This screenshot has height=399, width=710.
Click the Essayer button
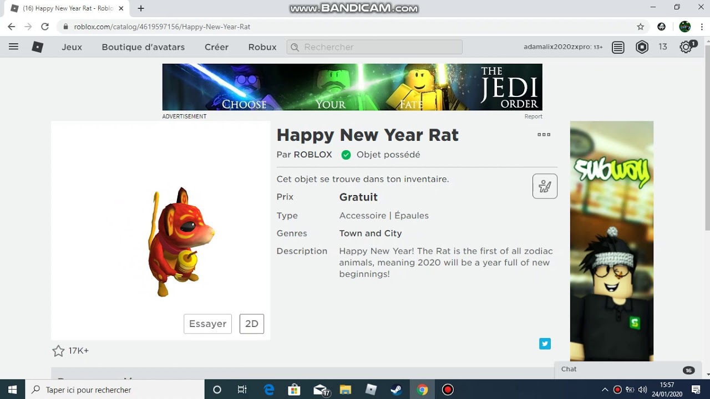(x=207, y=324)
